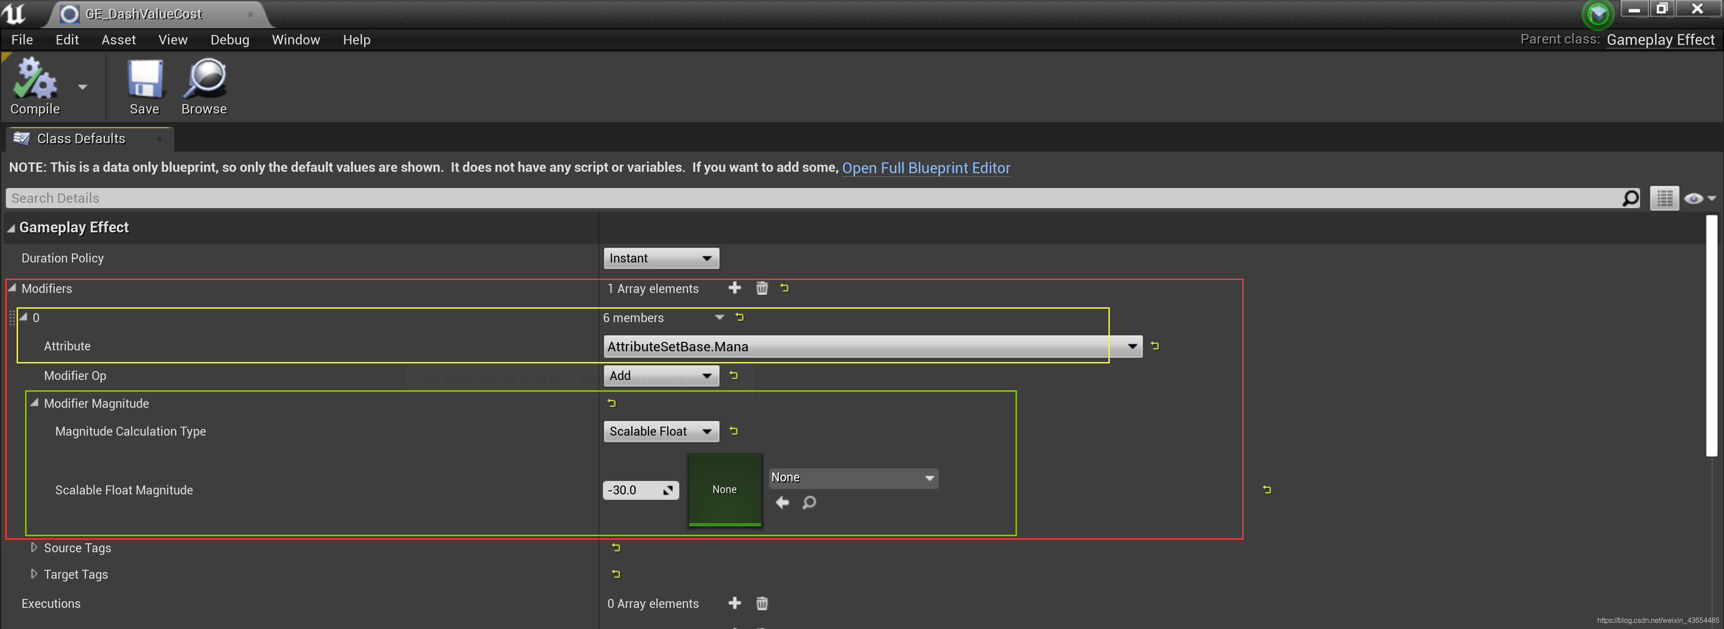Open the Debug menu
Image resolution: width=1724 pixels, height=629 pixels.
229,39
